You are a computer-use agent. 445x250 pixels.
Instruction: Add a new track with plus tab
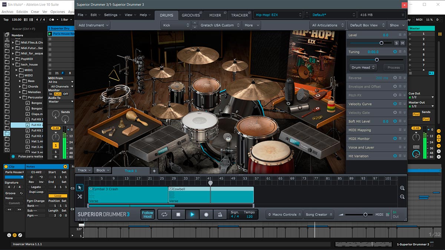[x=154, y=171]
